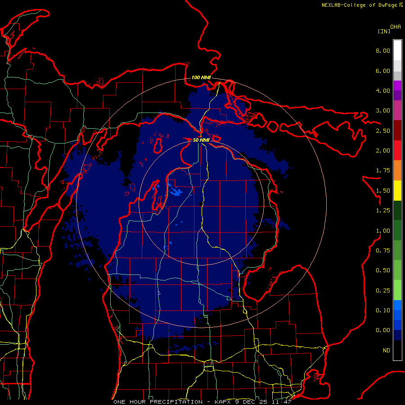This screenshot has height=405, width=405.
Task: Select the white 8.00 color swatch
Action: [x=397, y=50]
